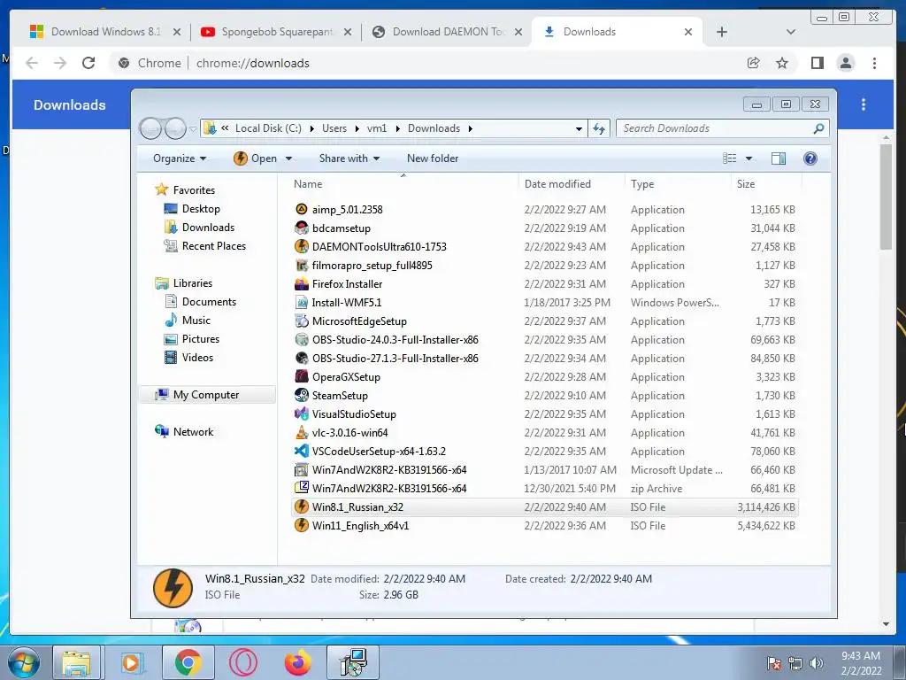The image size is (906, 680).
Task: Open Firefox from the taskbar
Action: coord(297,662)
